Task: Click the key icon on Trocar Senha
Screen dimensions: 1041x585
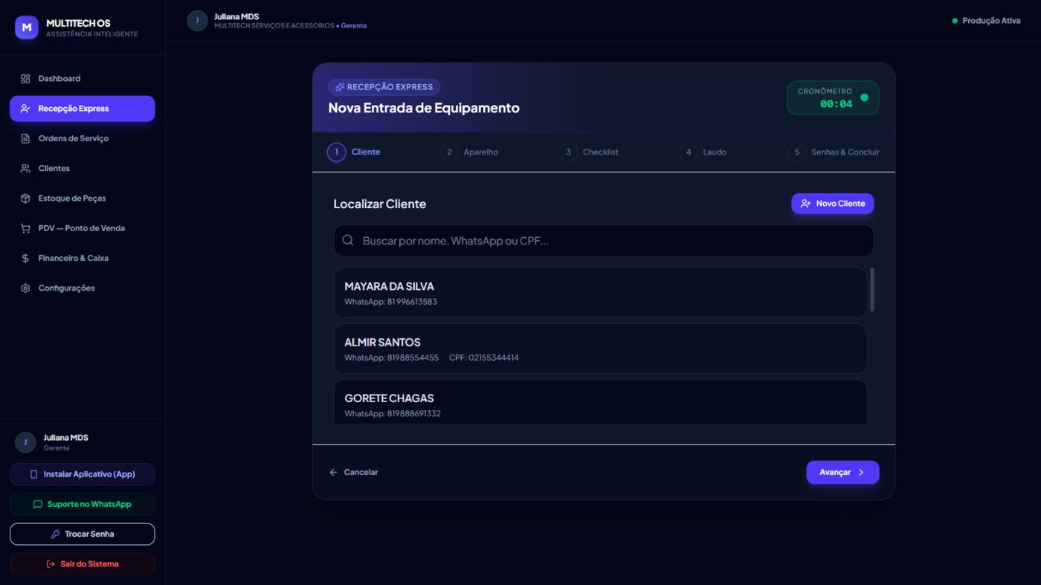Action: pyautogui.click(x=55, y=534)
